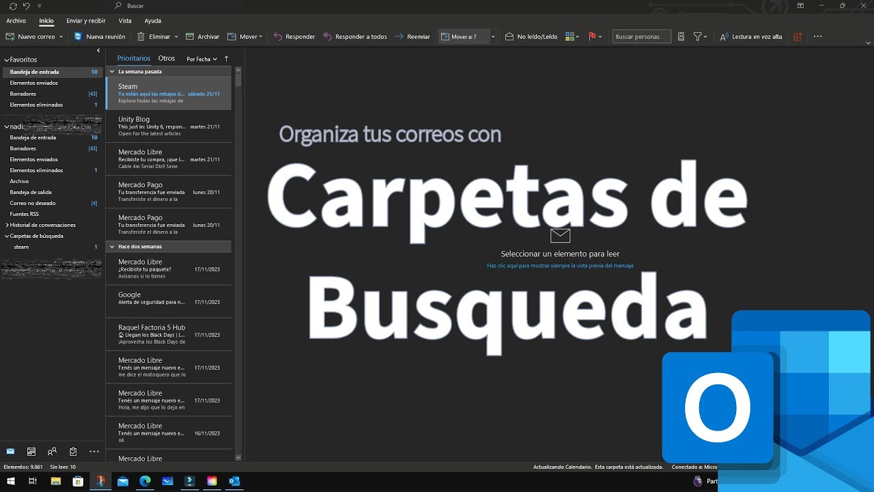Screen dimensions: 874x492
Task: Collapse 'Hace dos semanas' group
Action: click(x=112, y=247)
